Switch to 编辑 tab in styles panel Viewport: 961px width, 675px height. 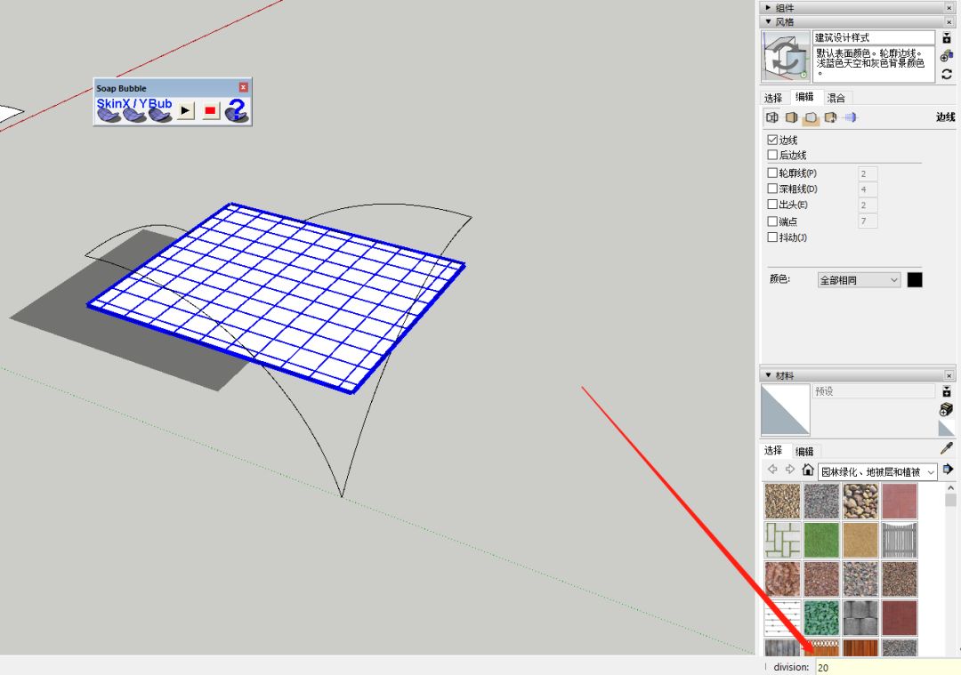804,97
